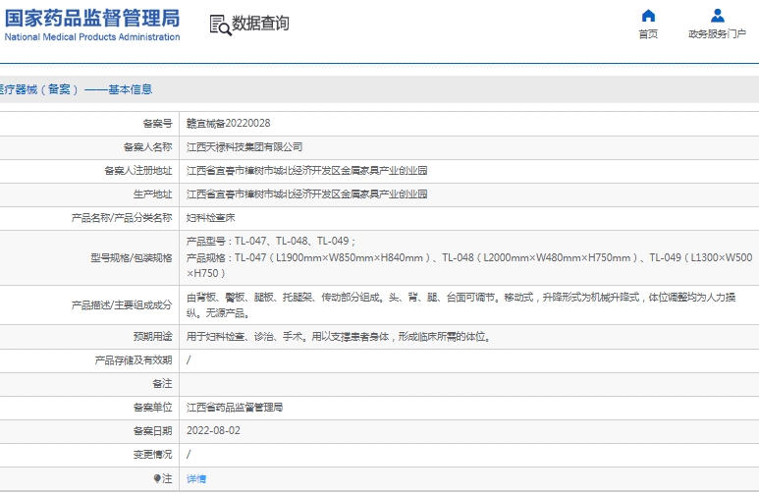Screen dimensions: 759x496
Task: Click the address value in 生产地址 row
Action: pyautogui.click(x=307, y=194)
